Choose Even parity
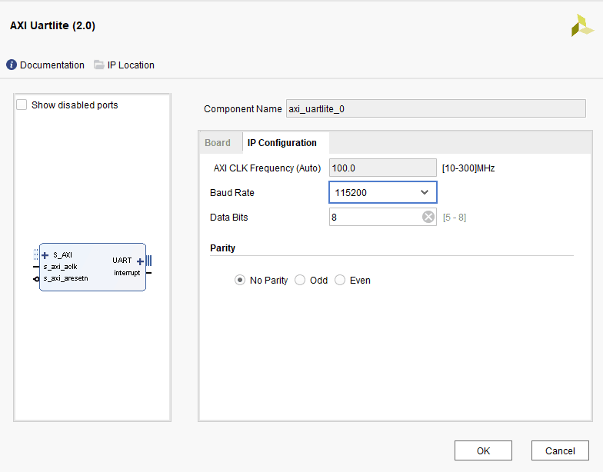 pos(340,281)
